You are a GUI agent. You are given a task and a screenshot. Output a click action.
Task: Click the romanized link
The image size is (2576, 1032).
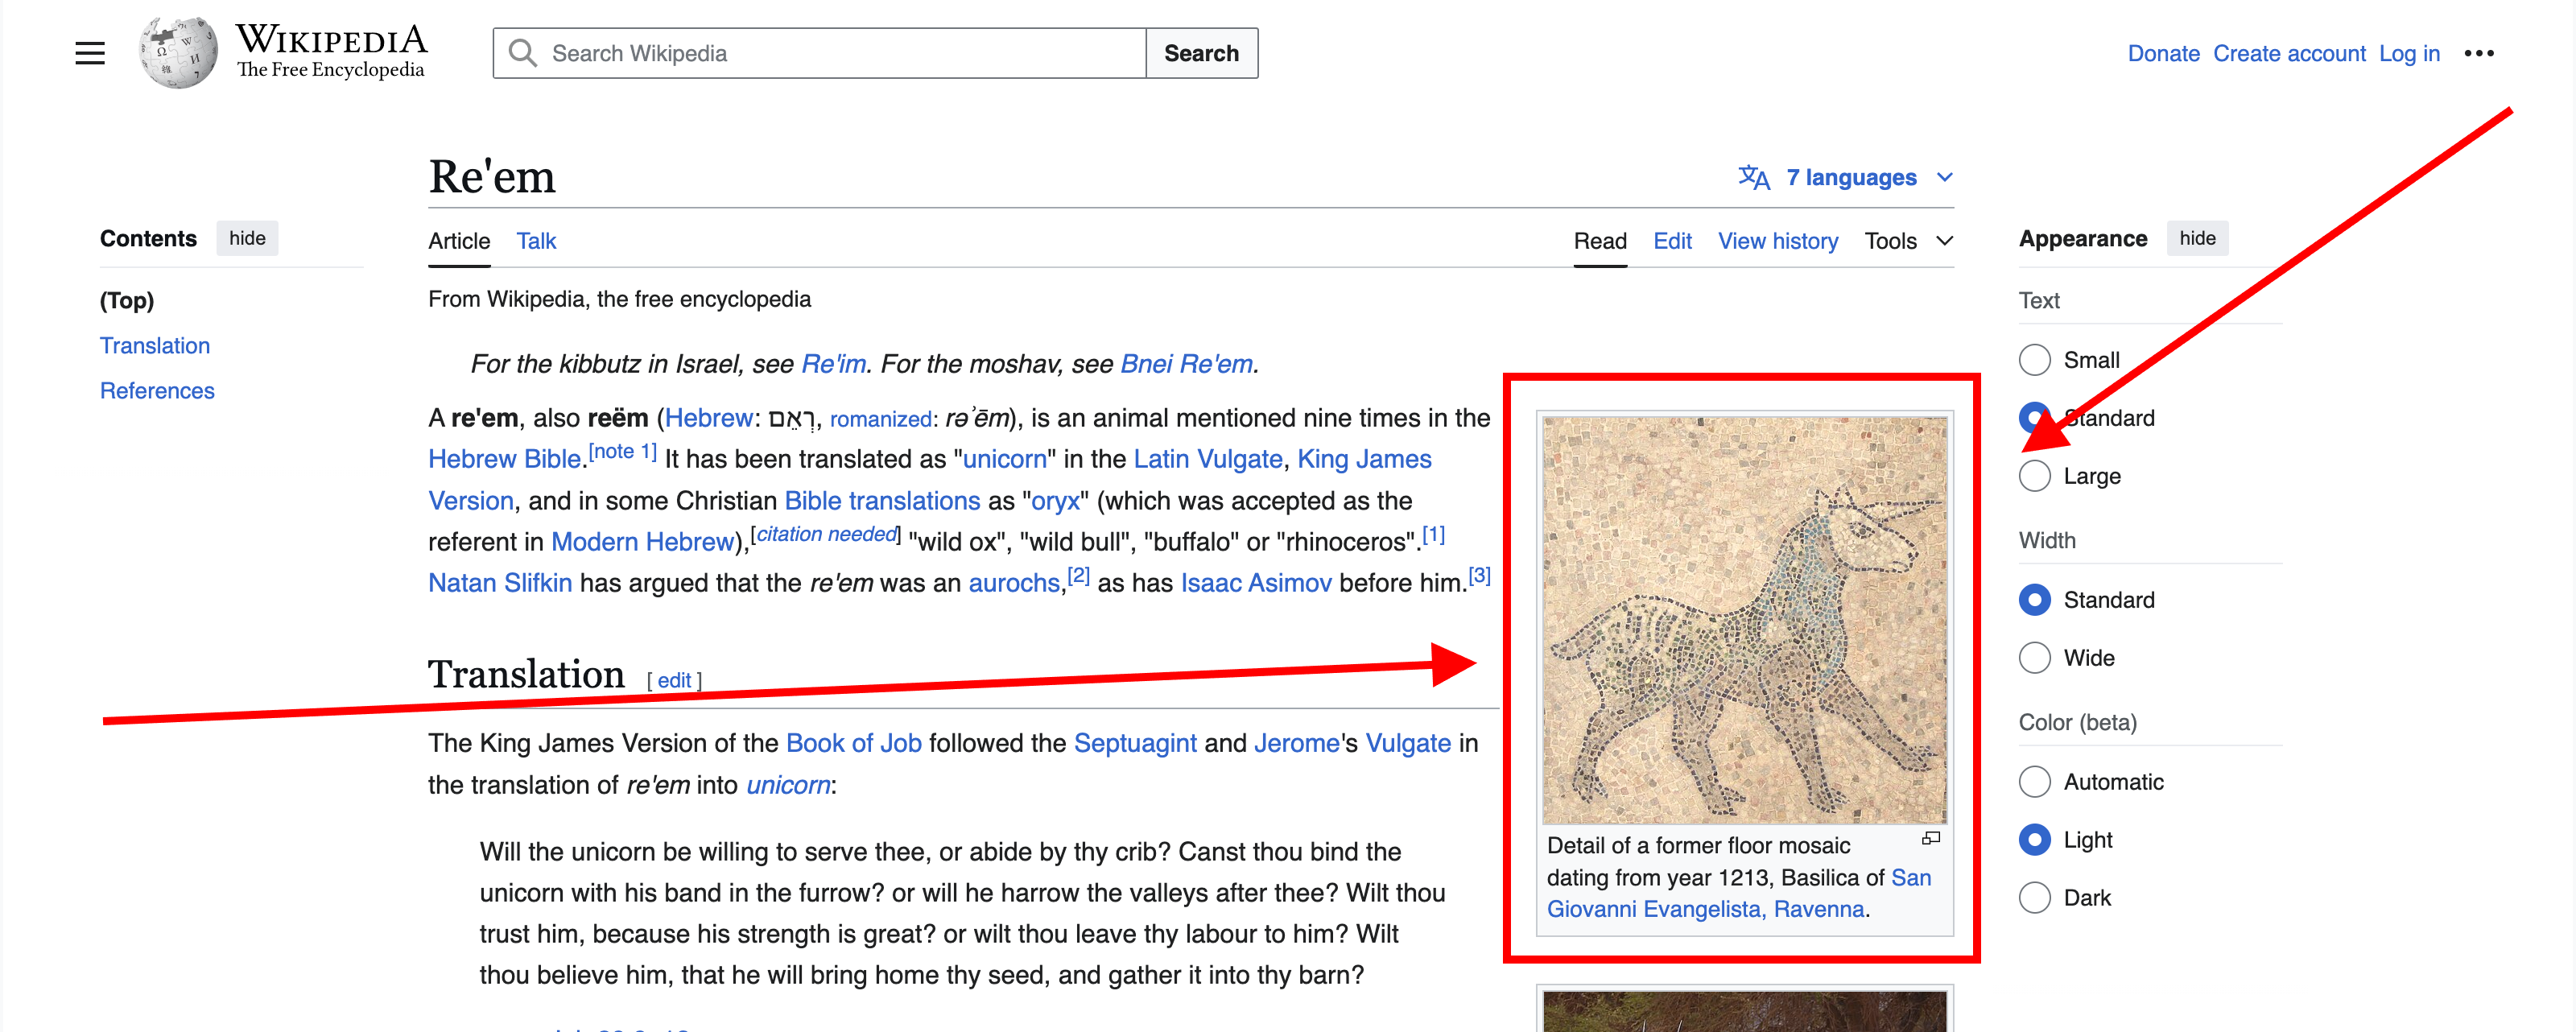point(880,418)
